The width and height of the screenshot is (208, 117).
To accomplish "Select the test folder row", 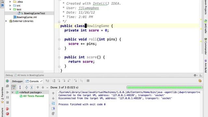I will coord(30,9).
